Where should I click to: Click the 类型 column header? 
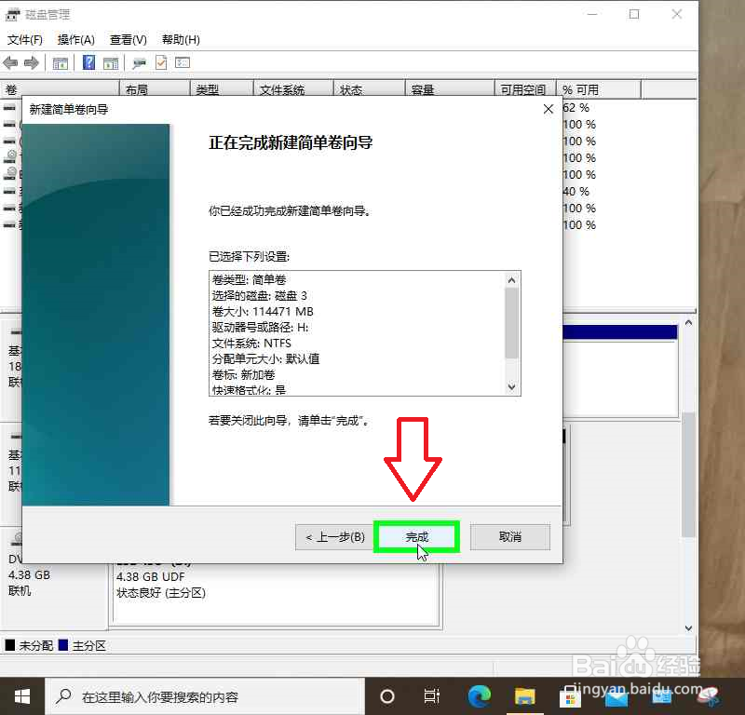(222, 89)
